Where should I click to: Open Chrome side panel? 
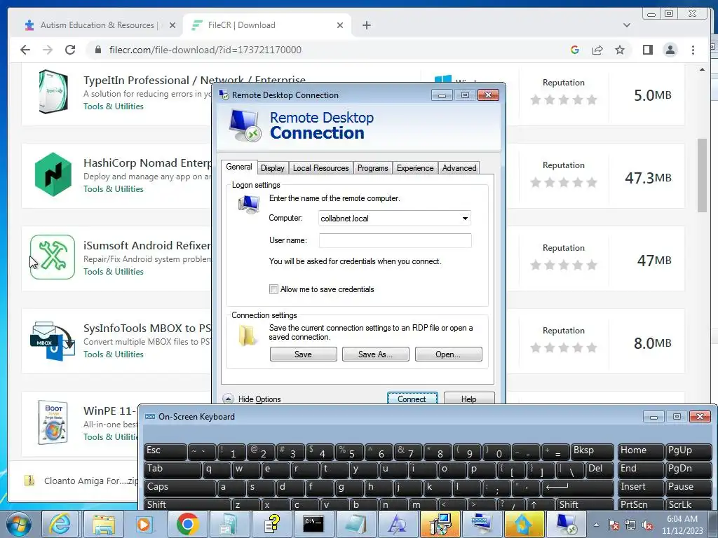[x=647, y=50]
